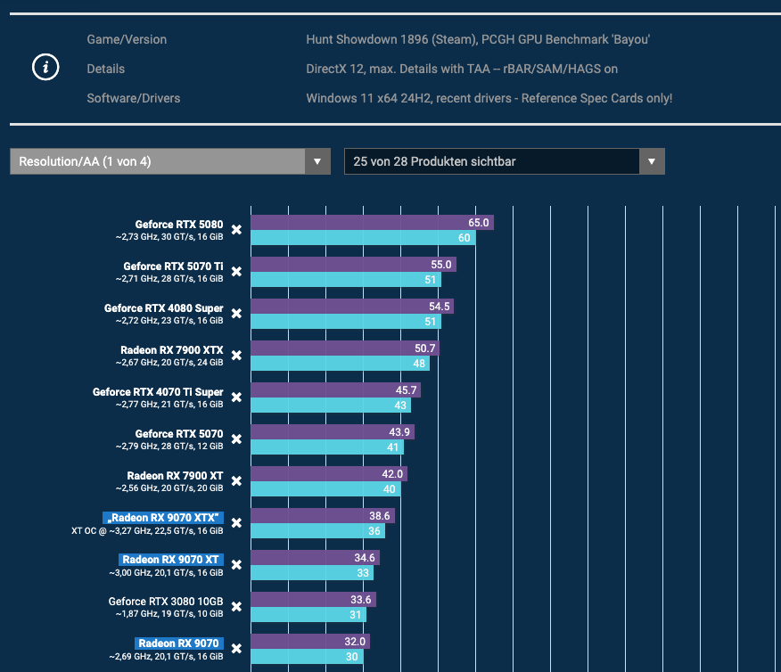The image size is (781, 672).
Task: Click the purple 50.7 bar for RX 7900 XTX
Action: click(x=345, y=348)
